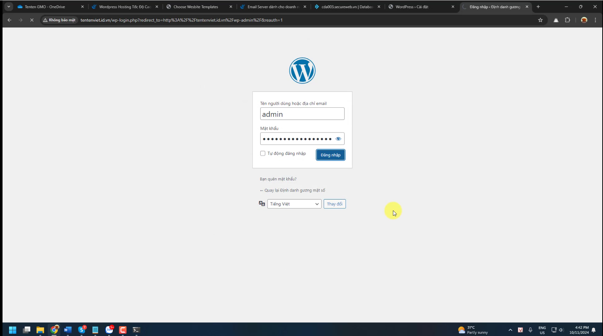Click the Chrome icon in the taskbar
Screen dimensions: 603x336
click(x=54, y=330)
